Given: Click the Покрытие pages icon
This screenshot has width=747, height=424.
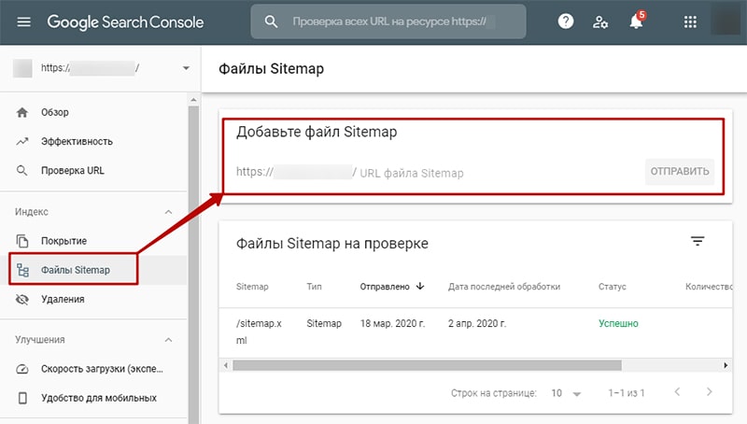Looking at the screenshot, I should [22, 241].
